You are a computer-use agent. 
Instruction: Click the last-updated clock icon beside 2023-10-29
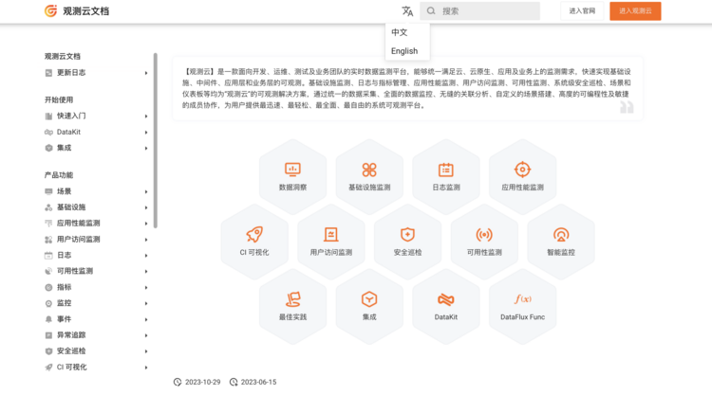pyautogui.click(x=178, y=382)
